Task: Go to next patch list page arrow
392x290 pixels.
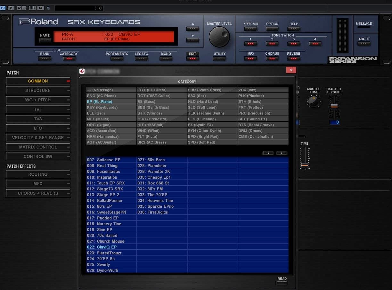Action: (x=282, y=153)
